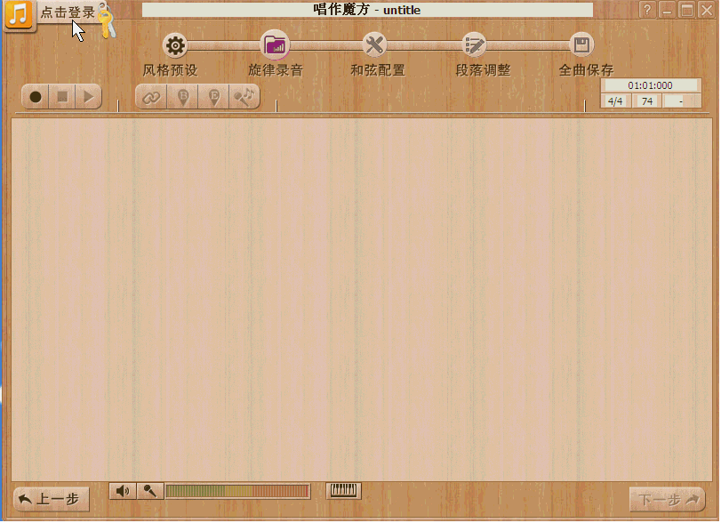Click the 风格预设 label
The width and height of the screenshot is (721, 523).
tap(170, 70)
